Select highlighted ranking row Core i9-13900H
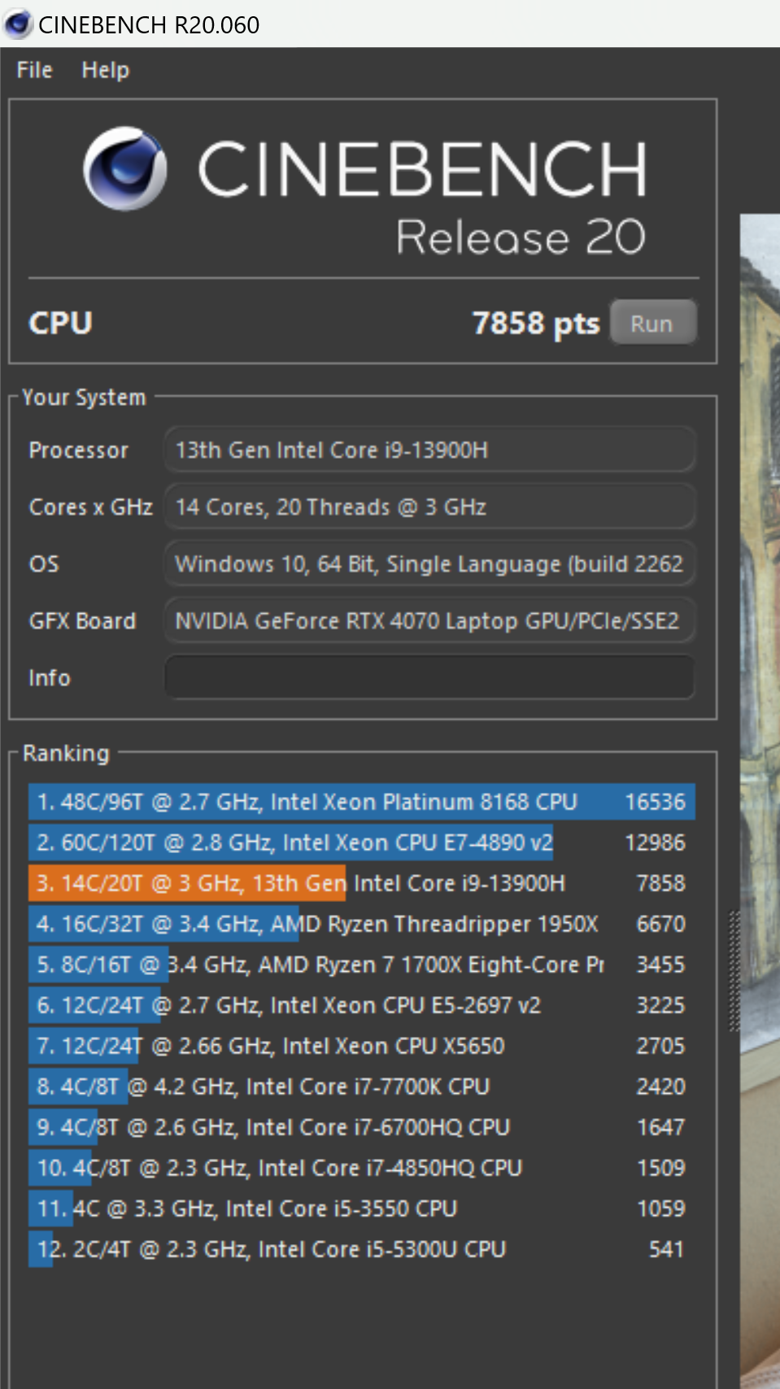 (362, 883)
